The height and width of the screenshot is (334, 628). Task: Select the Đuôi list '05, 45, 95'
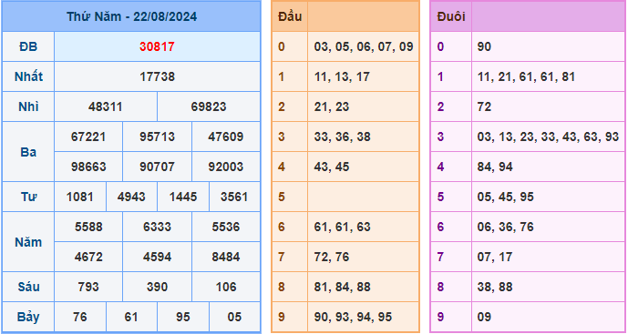click(506, 197)
